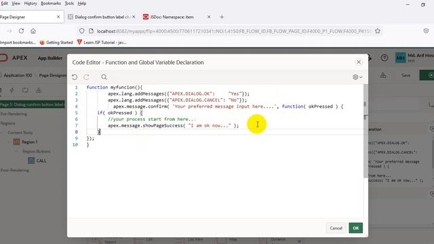This screenshot has height=244, width=434.
Task: Click line number 10 in the gutter
Action: tap(75, 144)
